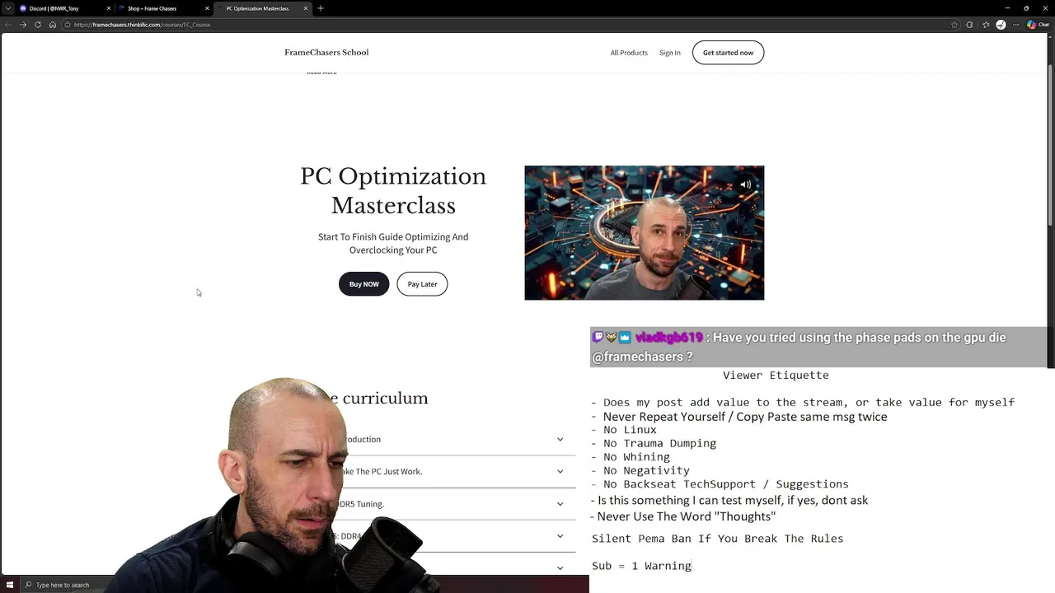Expand the Introduction curriculum section

(x=560, y=439)
